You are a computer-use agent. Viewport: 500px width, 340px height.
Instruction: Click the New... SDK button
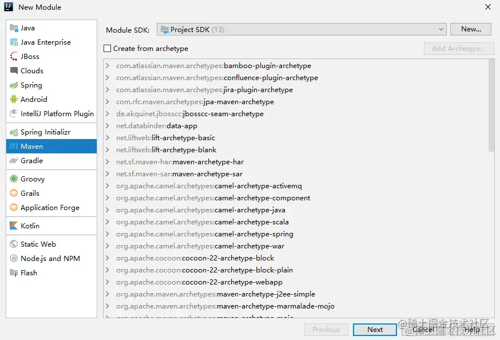click(x=471, y=29)
